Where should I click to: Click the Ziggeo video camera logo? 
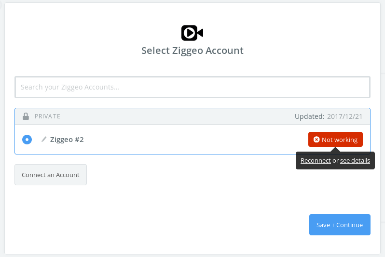pyautogui.click(x=192, y=33)
